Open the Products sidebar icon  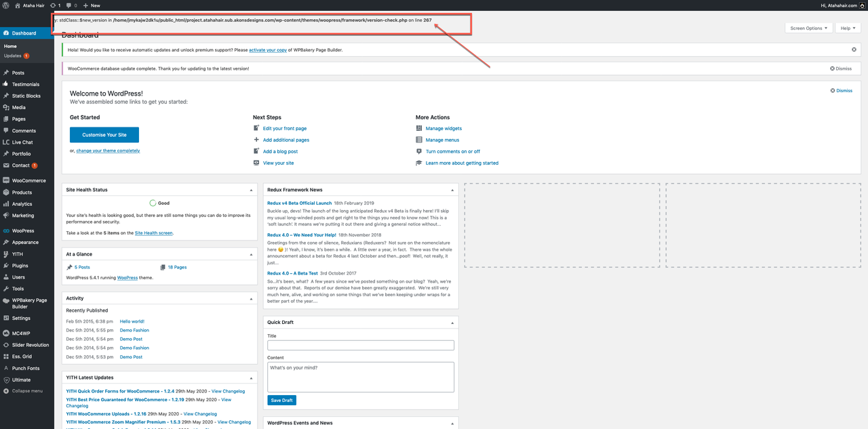tap(6, 192)
